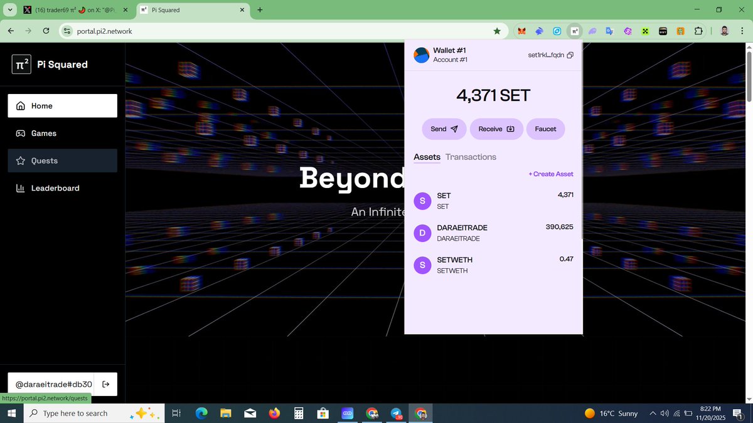Show hidden system tray icons
The width and height of the screenshot is (753, 423).
(653, 414)
